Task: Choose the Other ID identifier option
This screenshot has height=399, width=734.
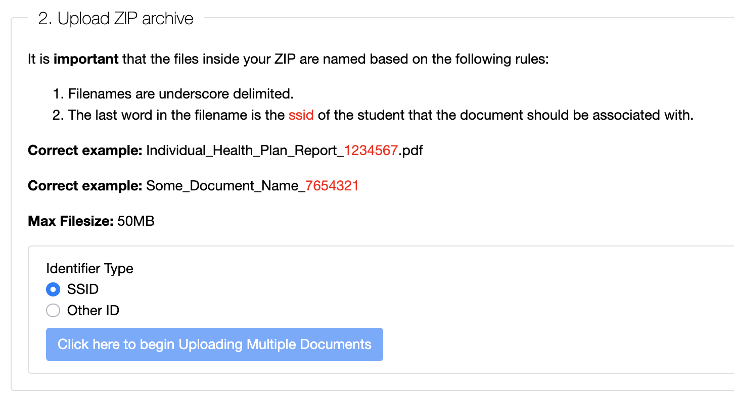Action: tap(53, 310)
